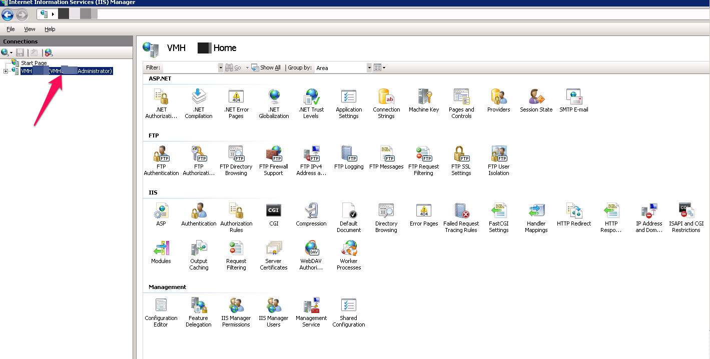Open the Help menu
710x359 pixels.
(50, 28)
